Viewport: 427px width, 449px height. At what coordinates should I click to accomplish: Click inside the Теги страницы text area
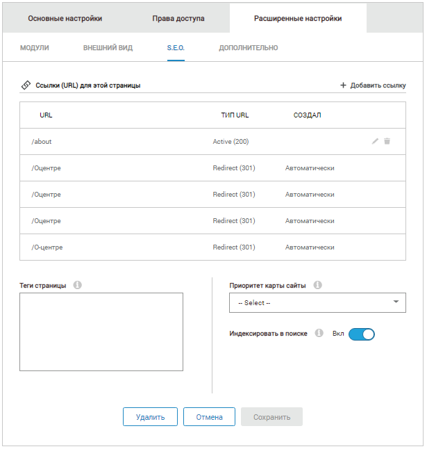pyautogui.click(x=101, y=332)
